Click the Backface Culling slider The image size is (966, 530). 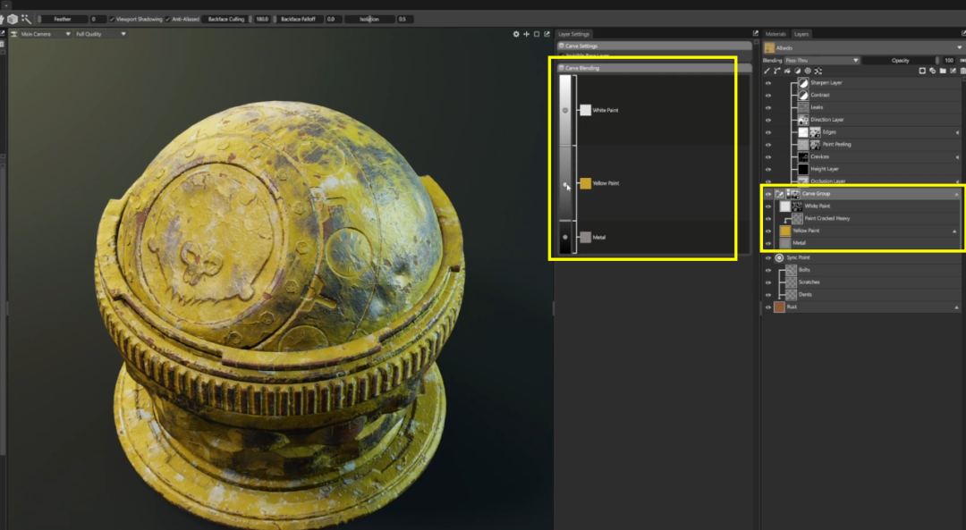[226, 19]
